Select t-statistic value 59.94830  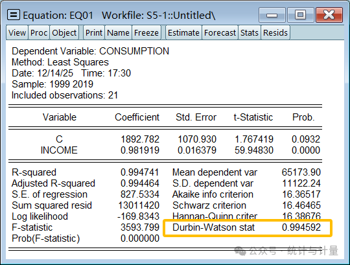[x=254, y=150]
